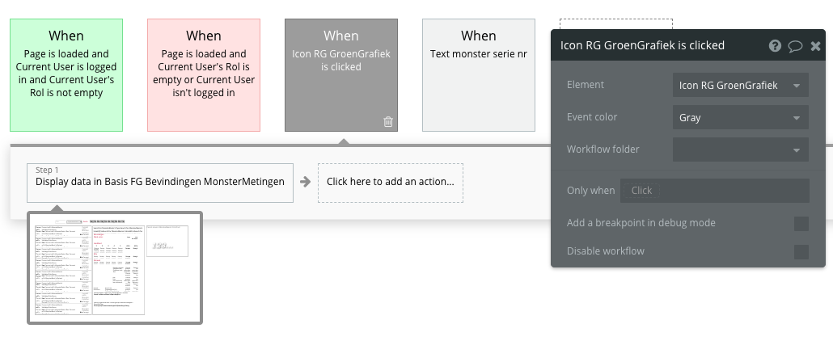
Task: Select the red not-logged-in page load event
Action: (204, 75)
